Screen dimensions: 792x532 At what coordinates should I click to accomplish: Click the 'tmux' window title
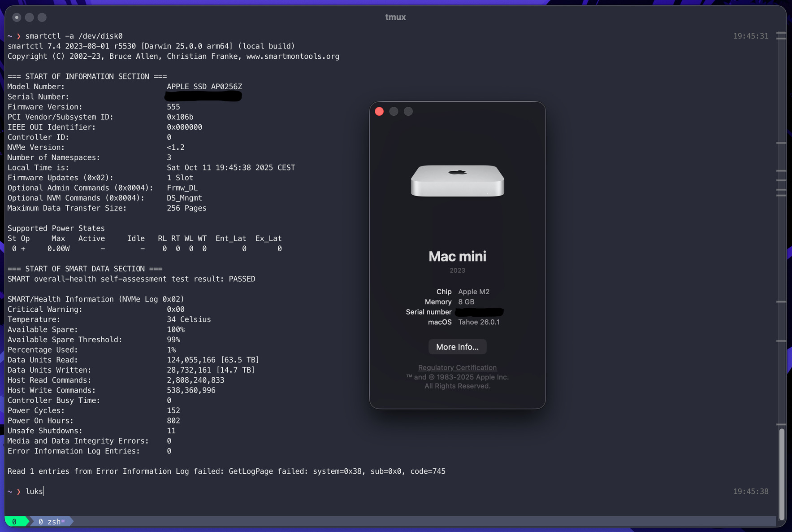point(395,17)
